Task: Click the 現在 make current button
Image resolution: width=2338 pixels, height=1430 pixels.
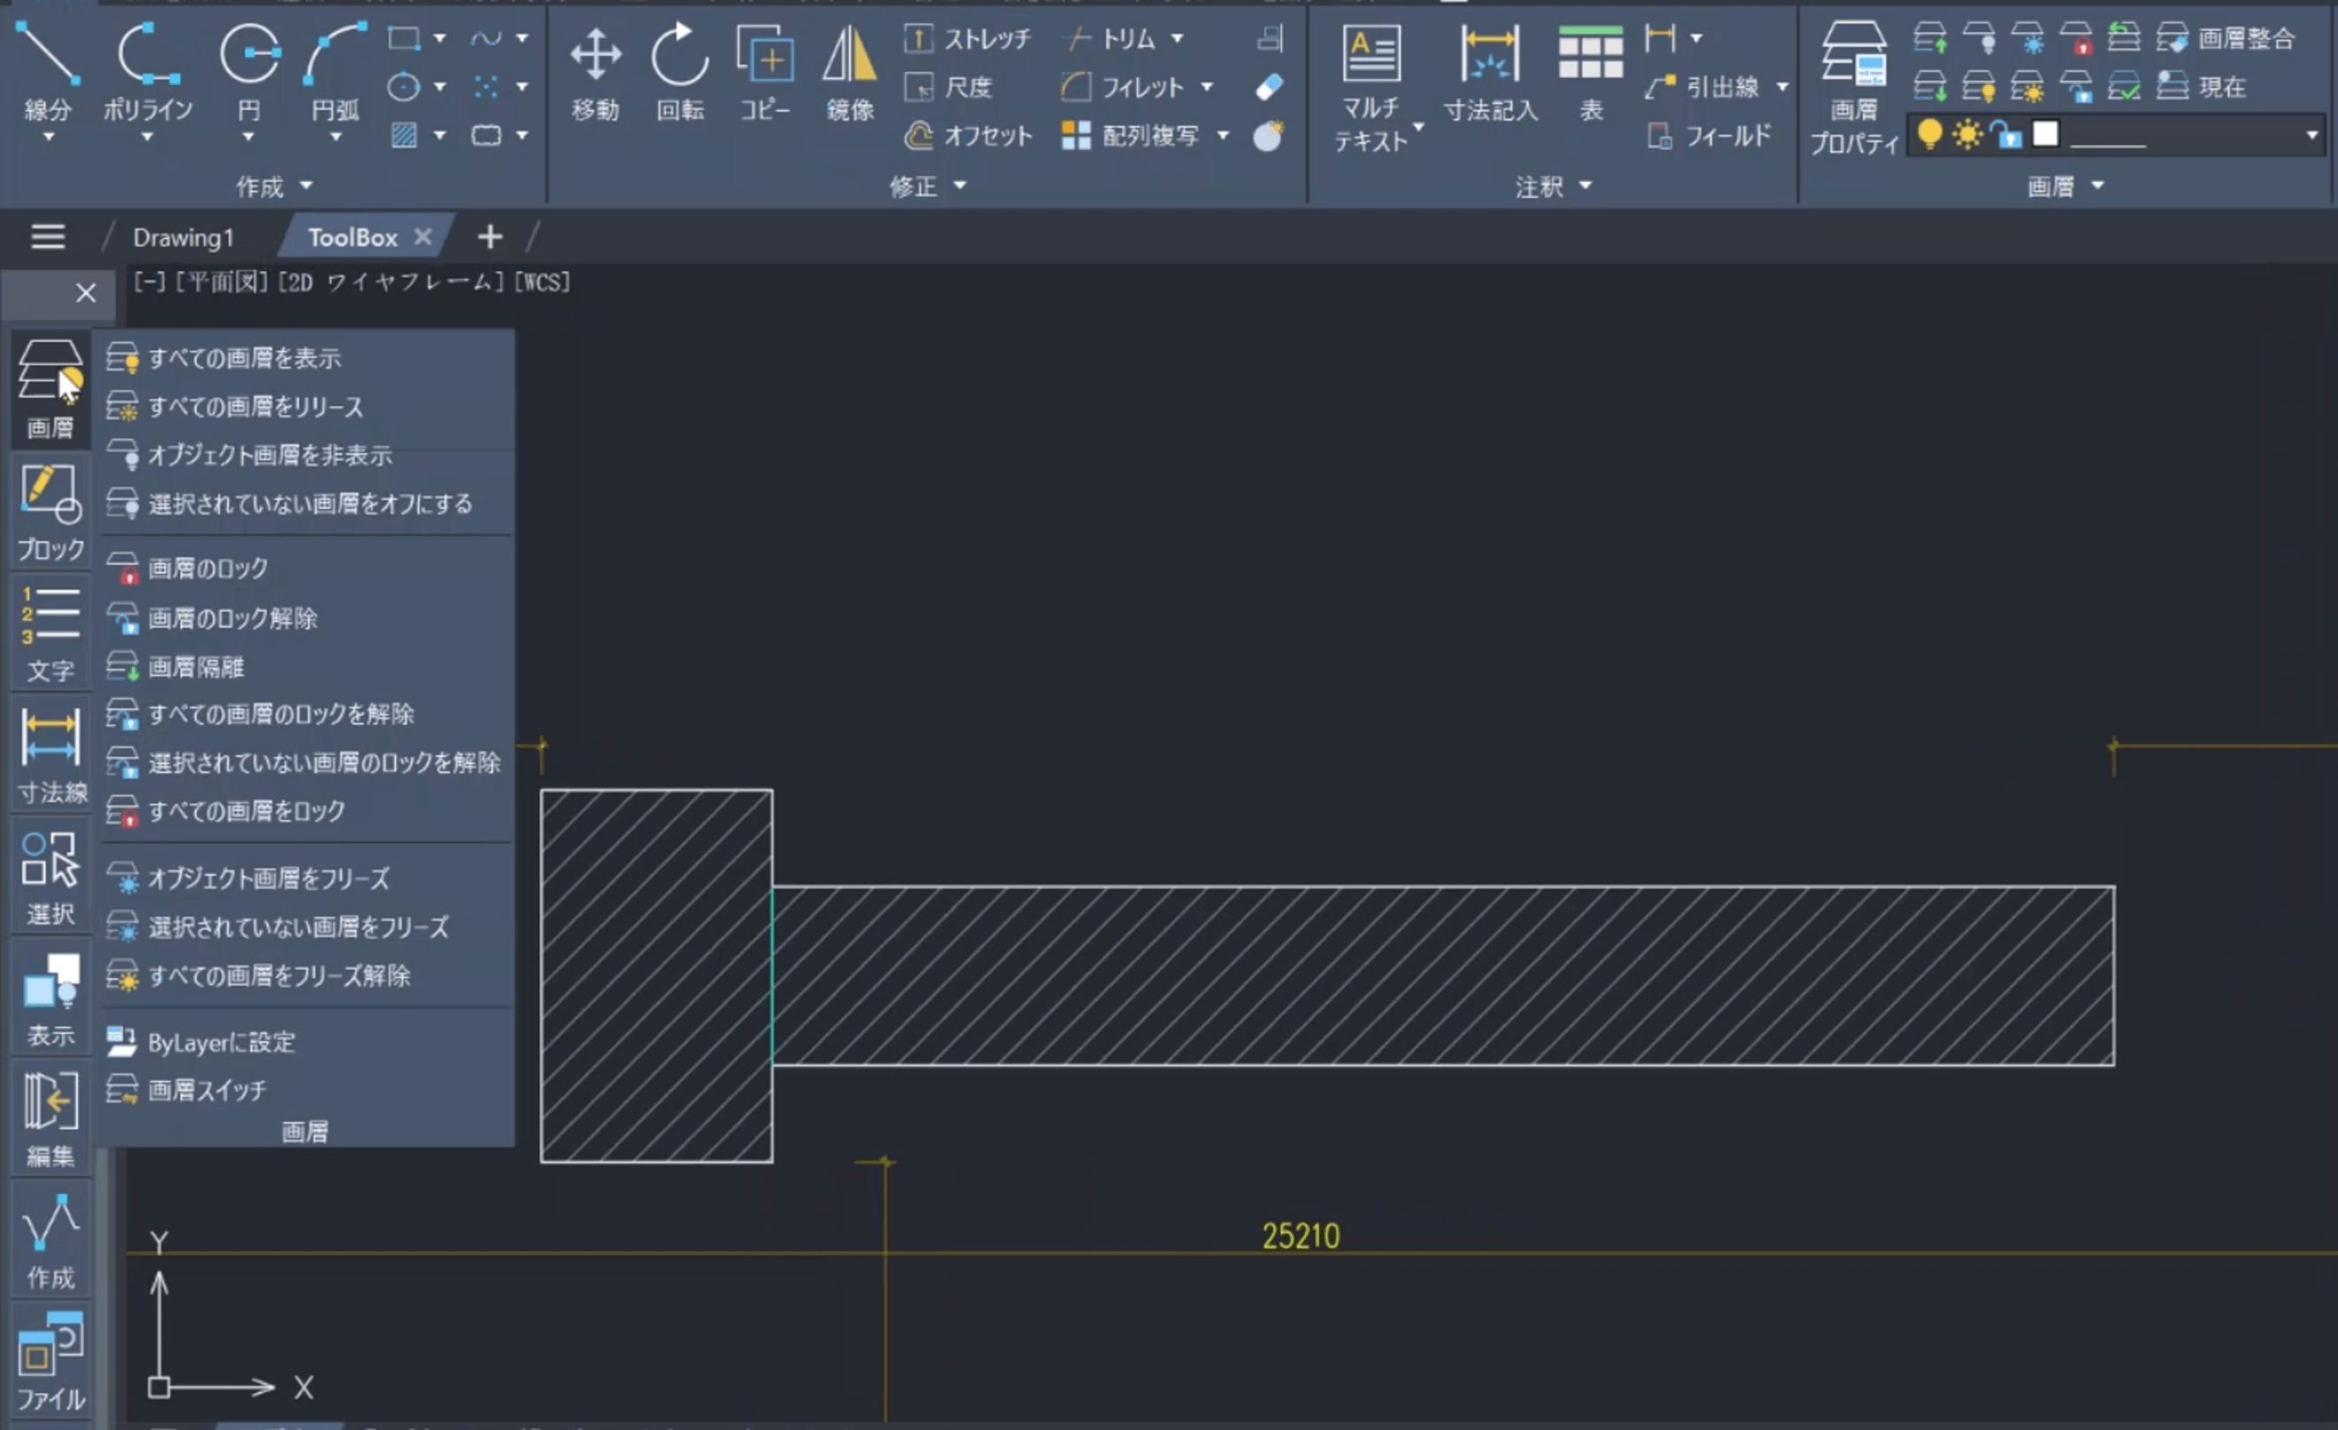Action: pos(2202,88)
